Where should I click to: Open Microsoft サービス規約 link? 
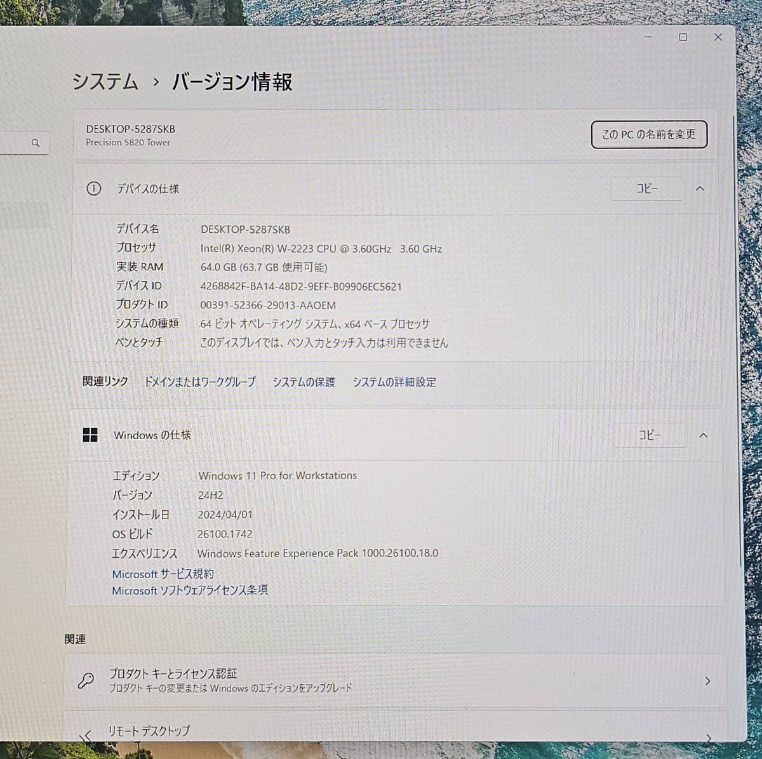click(x=163, y=574)
